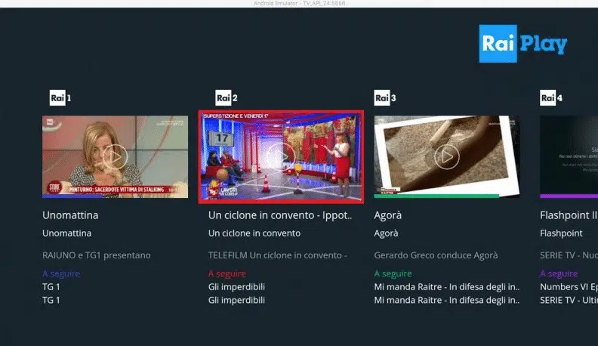Select the smaller Agorà subtitle
Viewport: 598px width, 346px height.
(386, 233)
